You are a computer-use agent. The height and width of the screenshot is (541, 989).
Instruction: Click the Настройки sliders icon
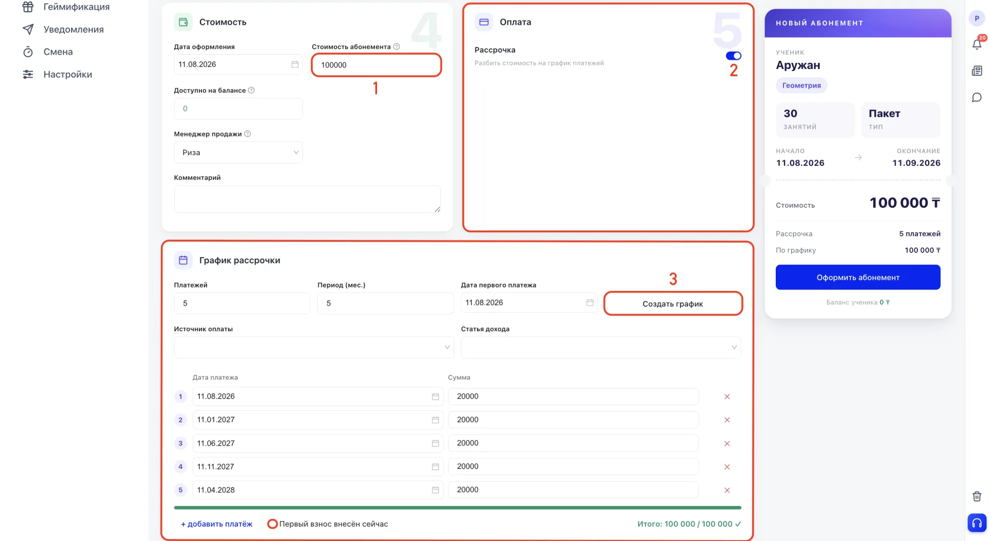coord(28,74)
